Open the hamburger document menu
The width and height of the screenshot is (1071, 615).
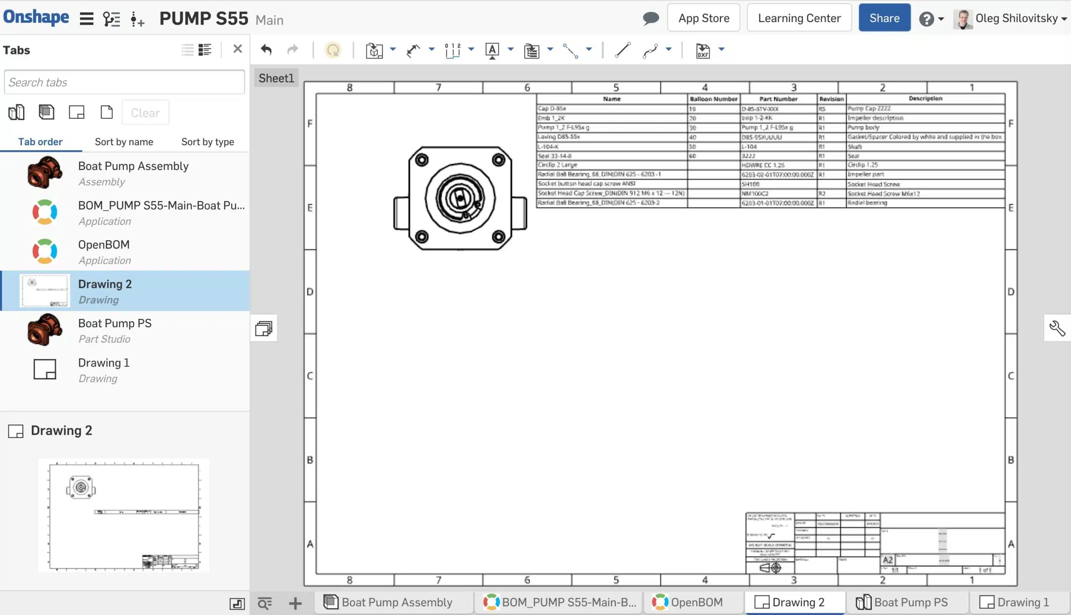click(x=87, y=18)
